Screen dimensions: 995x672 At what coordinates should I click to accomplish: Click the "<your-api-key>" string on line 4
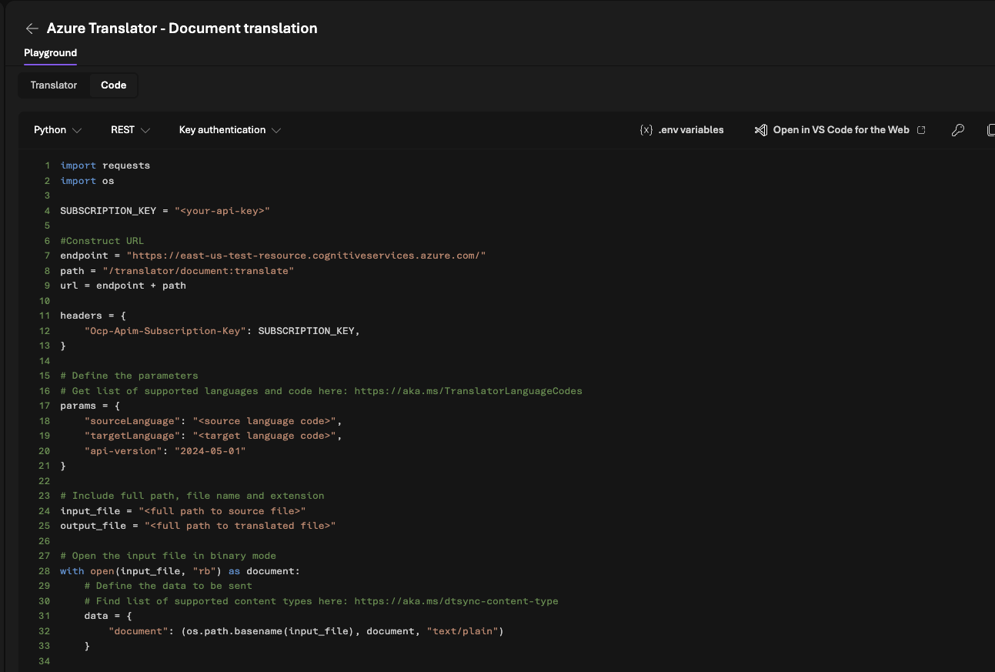coord(222,211)
